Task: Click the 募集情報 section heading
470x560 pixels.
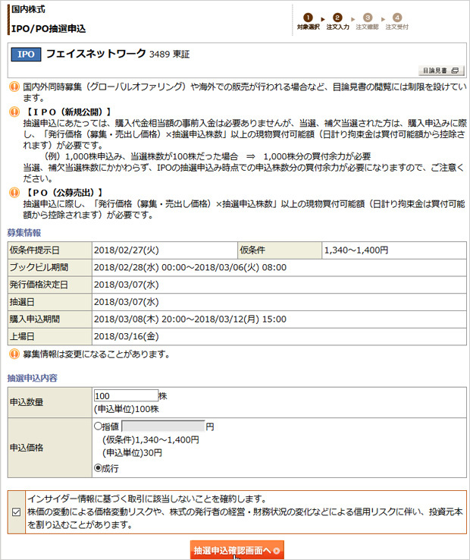Action: click(x=24, y=233)
